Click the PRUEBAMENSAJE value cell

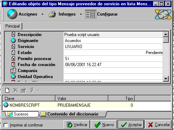(74, 105)
